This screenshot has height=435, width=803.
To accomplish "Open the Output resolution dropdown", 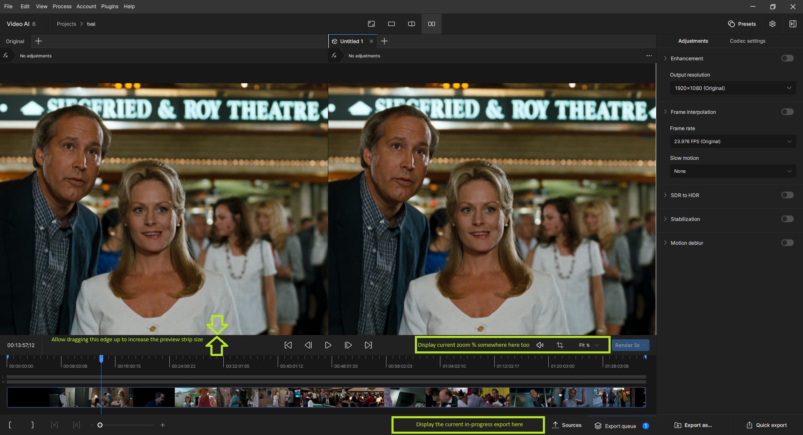I will (x=733, y=88).
